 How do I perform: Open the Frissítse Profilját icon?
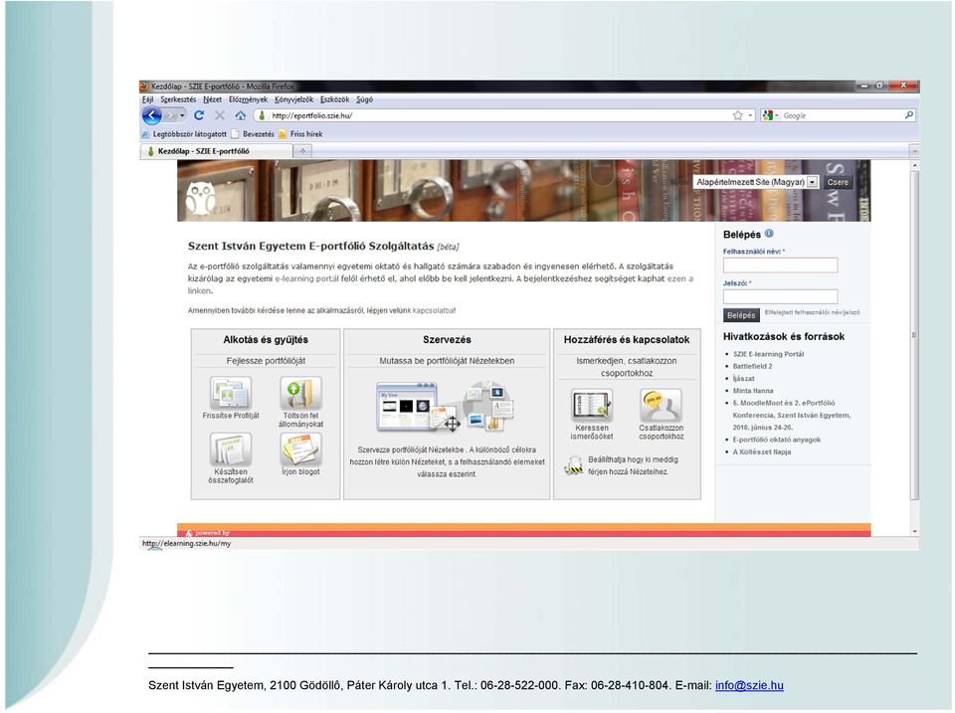point(230,393)
